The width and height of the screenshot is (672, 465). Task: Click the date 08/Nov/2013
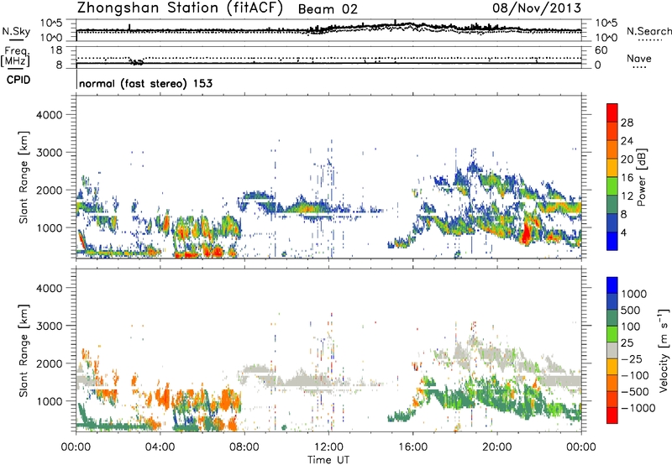coord(537,8)
